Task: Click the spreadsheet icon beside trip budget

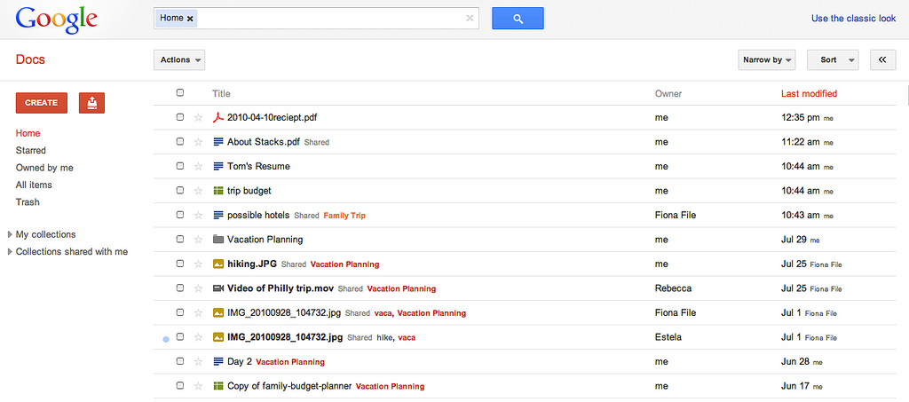Action: [x=218, y=191]
